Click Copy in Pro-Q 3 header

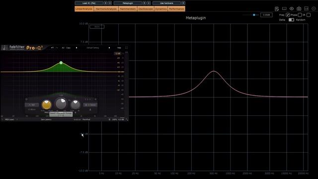[x=69, y=48]
